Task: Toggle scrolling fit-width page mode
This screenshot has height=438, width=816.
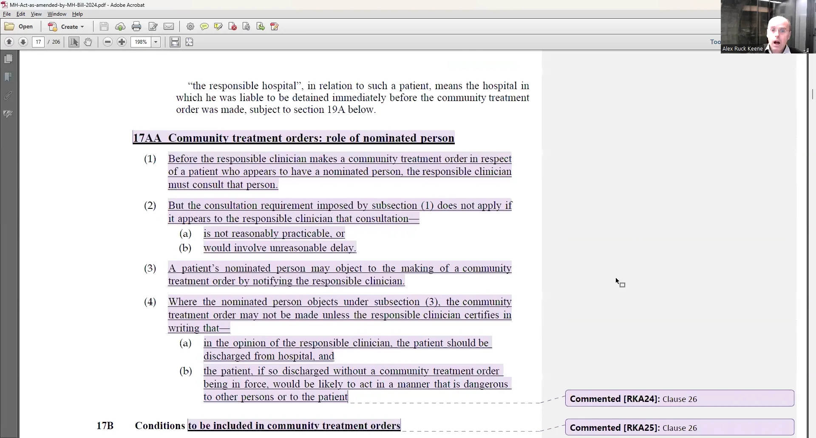Action: tap(175, 42)
